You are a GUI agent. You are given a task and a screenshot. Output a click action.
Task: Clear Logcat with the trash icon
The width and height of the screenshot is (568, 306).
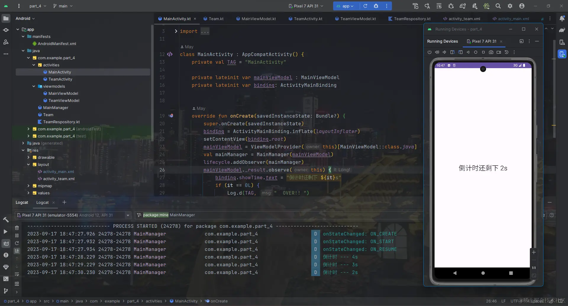click(17, 228)
